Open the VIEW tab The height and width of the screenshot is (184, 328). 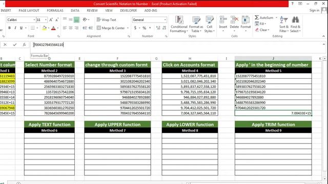tap(109, 10)
